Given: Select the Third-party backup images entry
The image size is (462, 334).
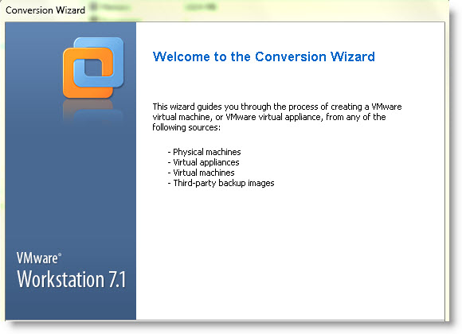Looking at the screenshot, I should pos(221,183).
